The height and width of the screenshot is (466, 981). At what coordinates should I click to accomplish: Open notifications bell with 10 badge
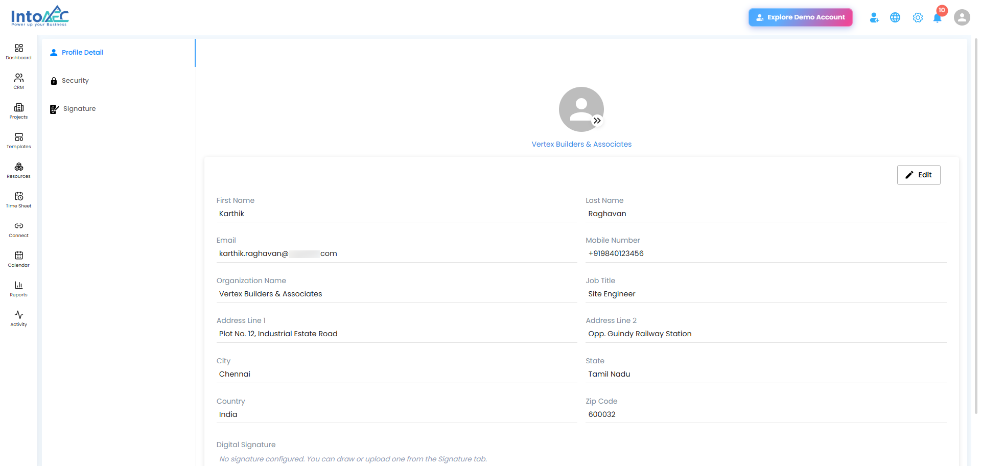938,16
